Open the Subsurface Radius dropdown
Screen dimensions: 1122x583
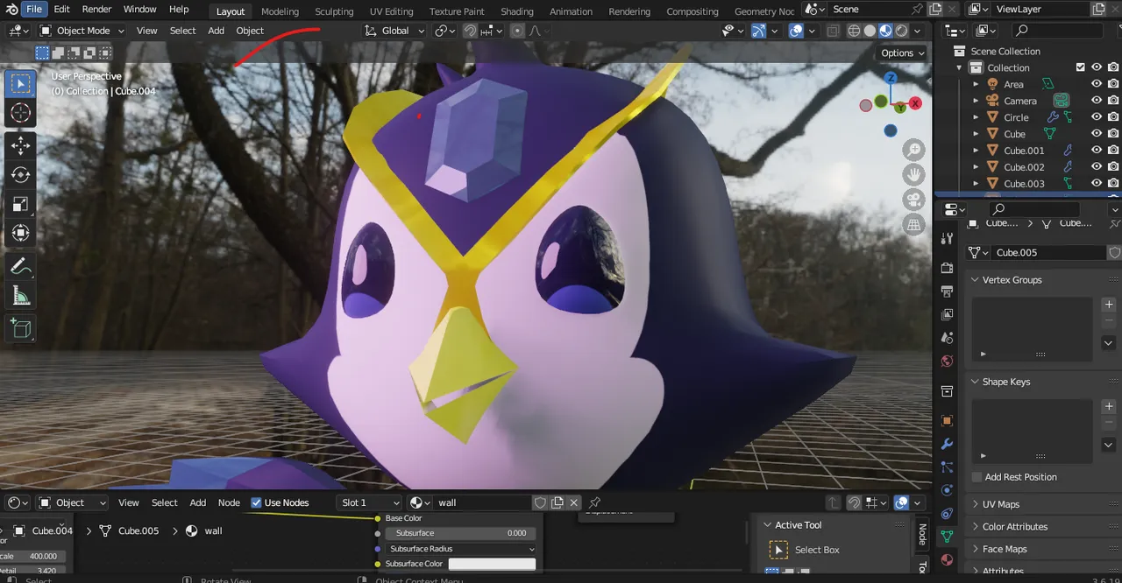(x=460, y=549)
